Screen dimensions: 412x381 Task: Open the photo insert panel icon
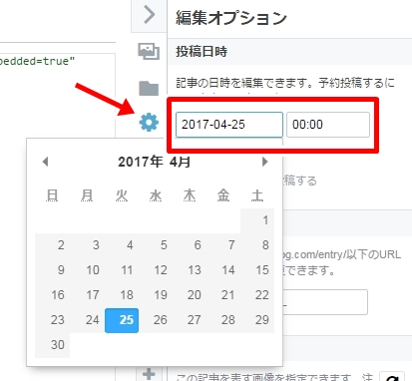coord(149,51)
